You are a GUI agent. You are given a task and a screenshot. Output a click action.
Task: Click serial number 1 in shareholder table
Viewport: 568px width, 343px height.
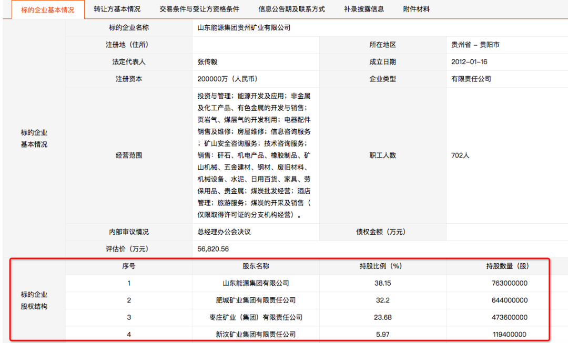coord(129,283)
